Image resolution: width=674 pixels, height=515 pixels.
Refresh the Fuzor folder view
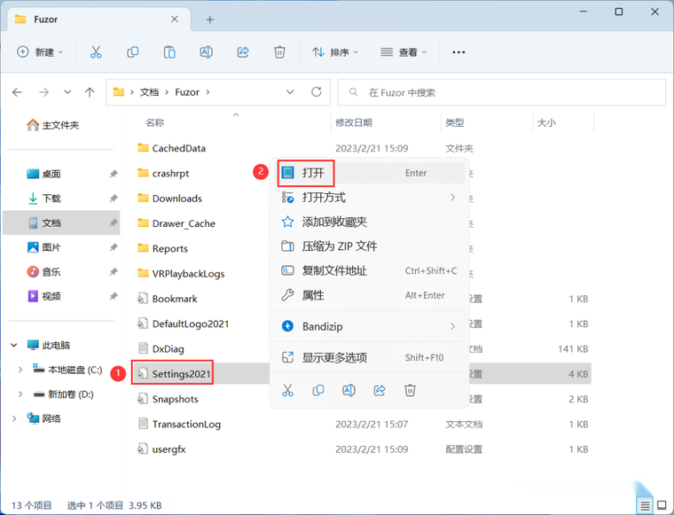pos(317,92)
